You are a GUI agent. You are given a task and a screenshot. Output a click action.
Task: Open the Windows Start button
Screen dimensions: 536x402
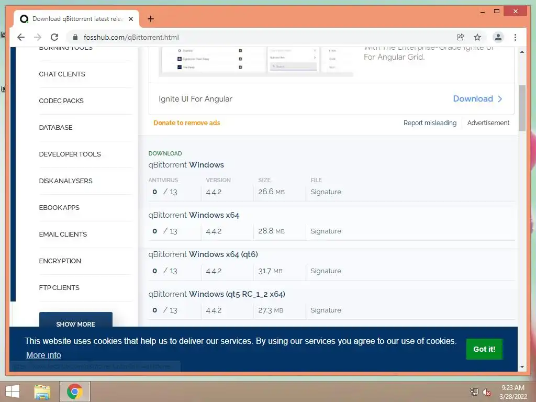coord(13,392)
